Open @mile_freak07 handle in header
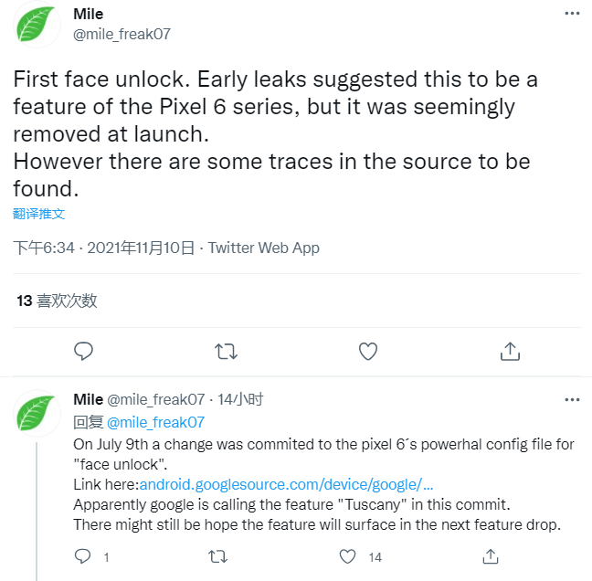 tap(122, 35)
